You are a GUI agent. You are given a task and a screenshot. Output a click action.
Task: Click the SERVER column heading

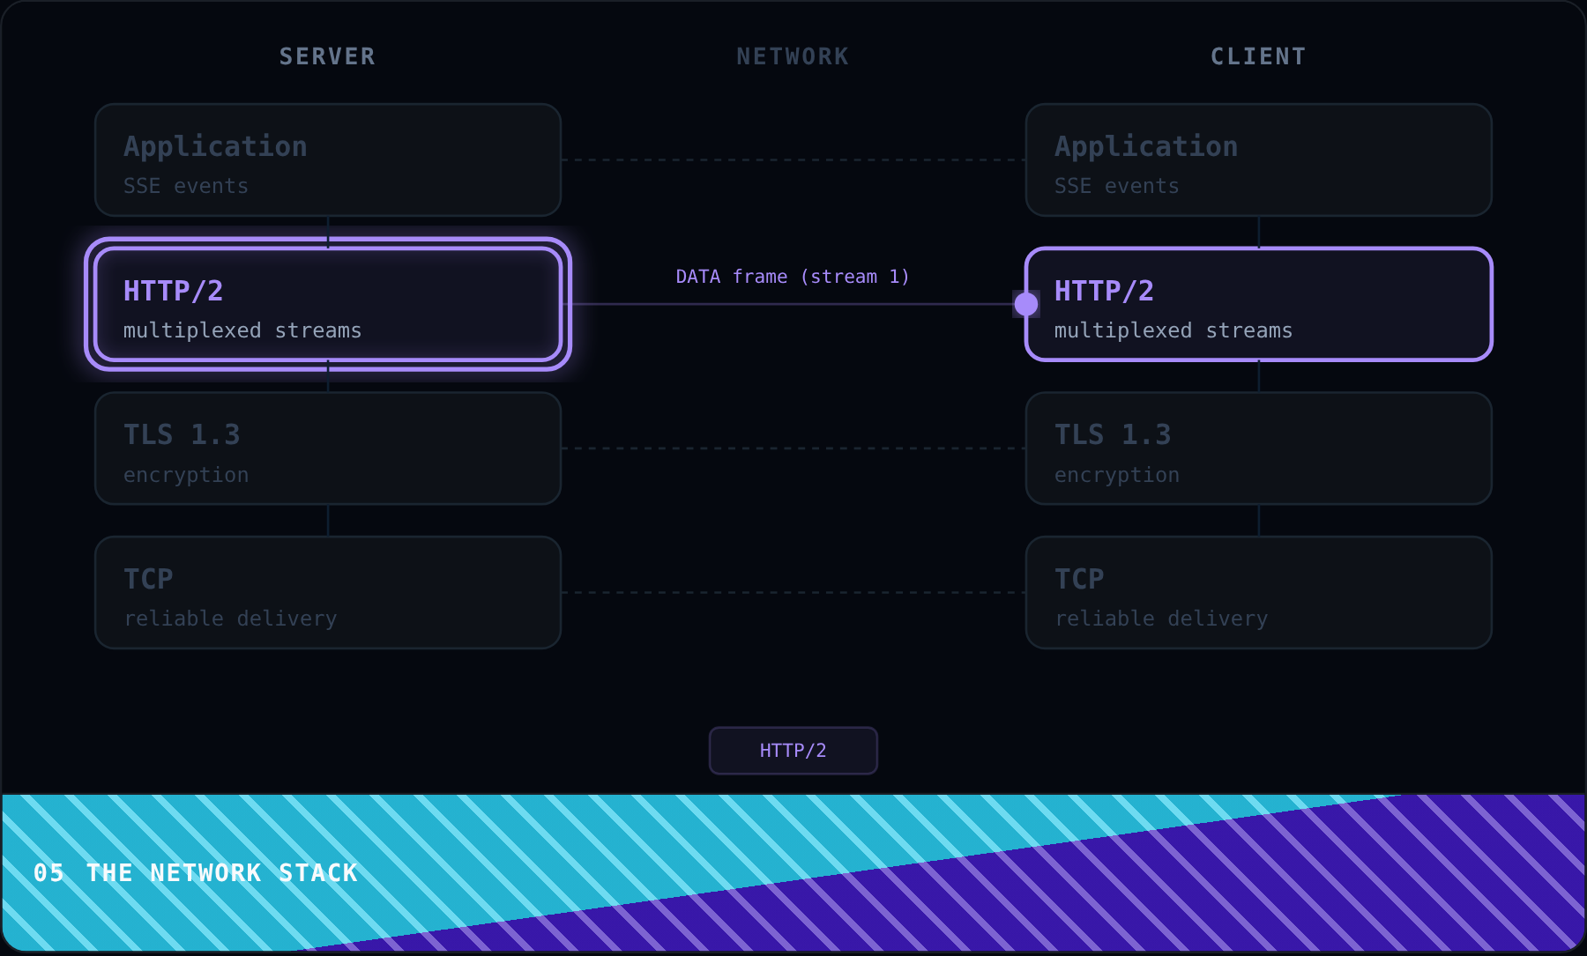327,56
